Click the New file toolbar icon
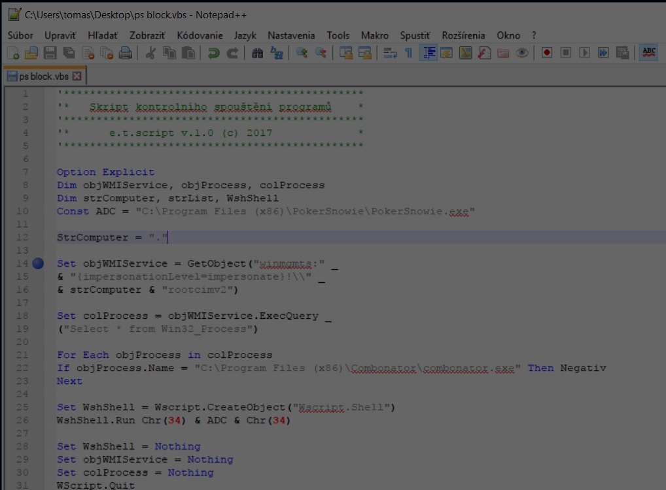The width and height of the screenshot is (666, 490). click(x=12, y=53)
